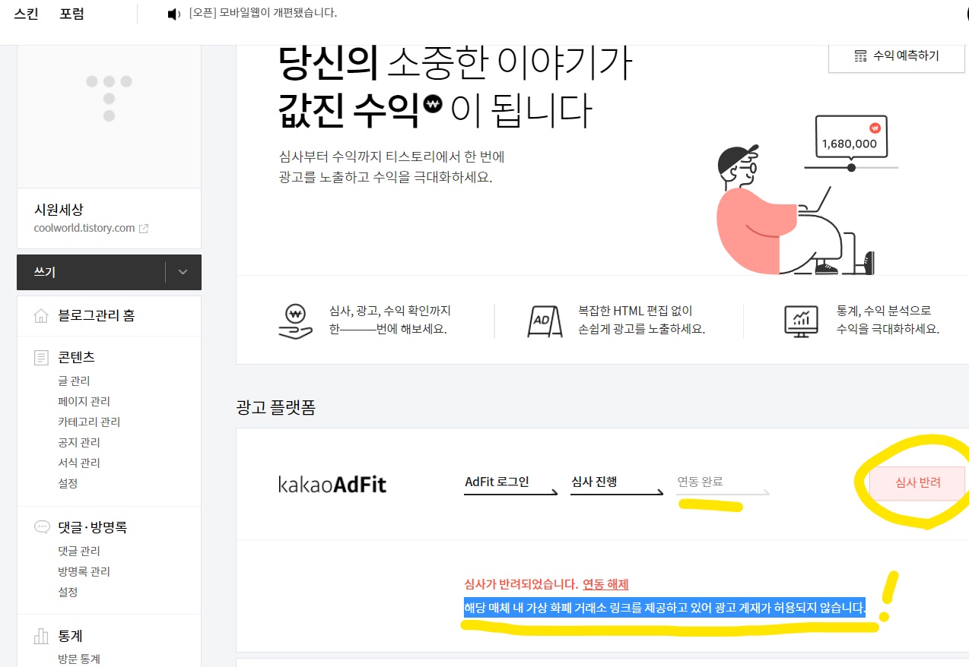969x667 pixels.
Task: Click the 심사 반려 status button
Action: (917, 483)
